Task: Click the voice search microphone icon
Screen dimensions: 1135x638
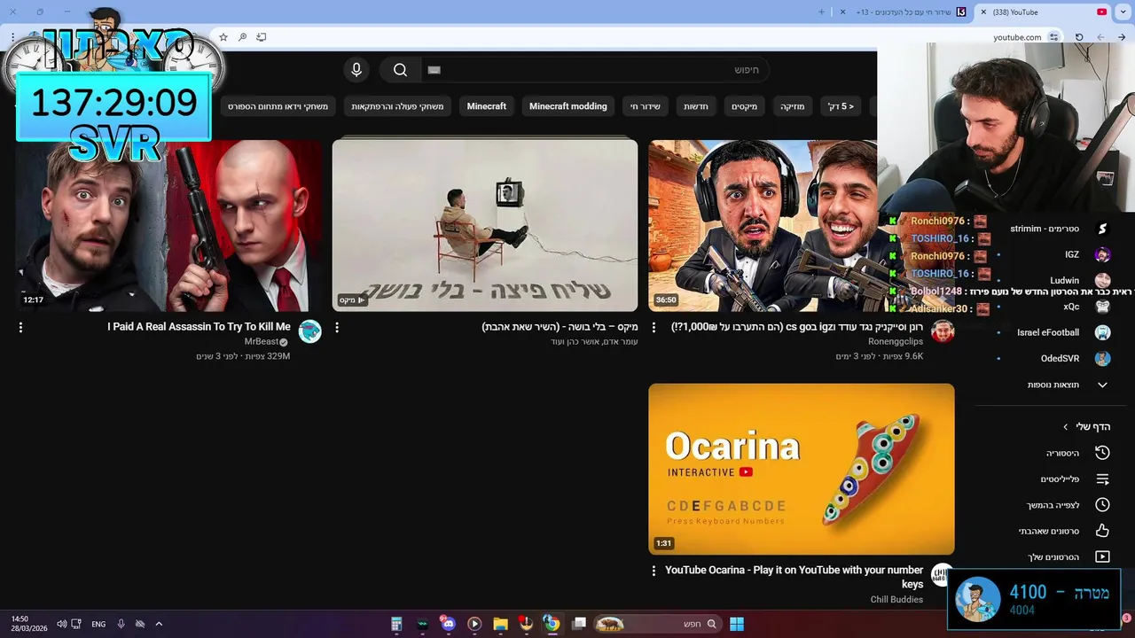Action: tap(356, 70)
